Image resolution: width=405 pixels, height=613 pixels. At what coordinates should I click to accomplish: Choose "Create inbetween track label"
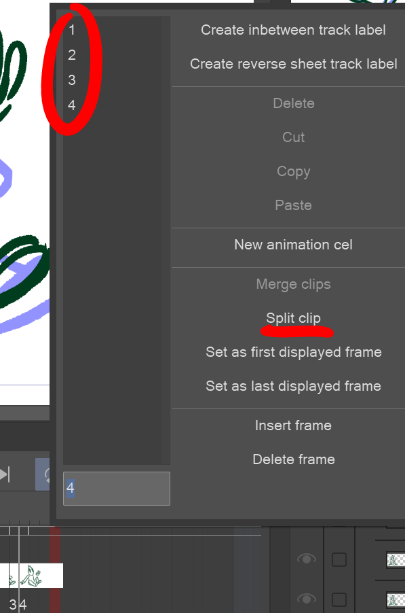tap(294, 30)
